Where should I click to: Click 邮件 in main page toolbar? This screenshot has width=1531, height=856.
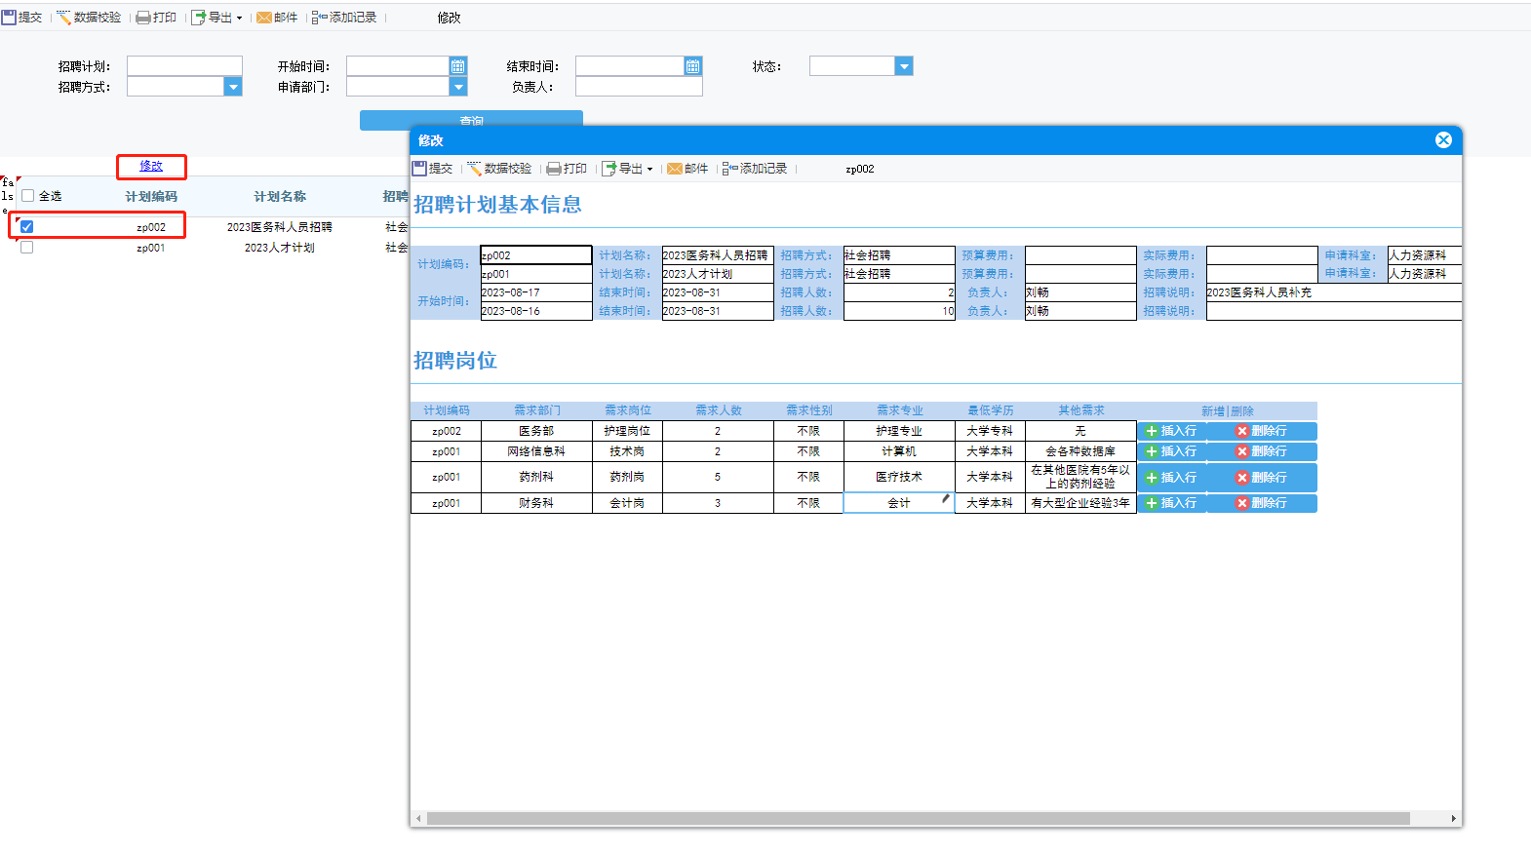click(277, 18)
